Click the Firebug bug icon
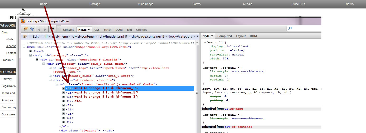 [26, 29]
